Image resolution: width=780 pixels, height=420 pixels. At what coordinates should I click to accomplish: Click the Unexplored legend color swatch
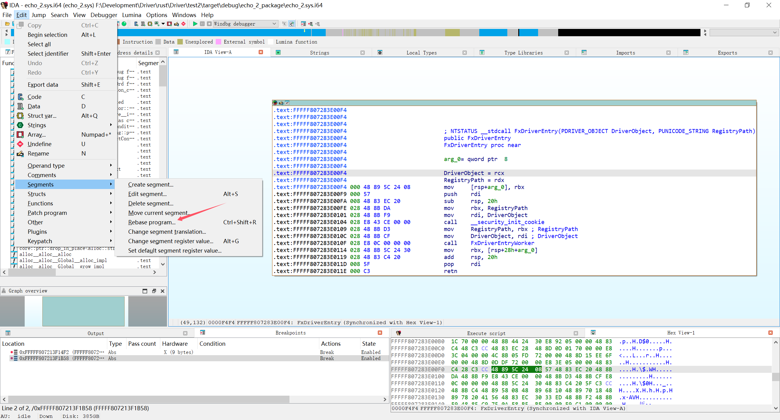pos(180,42)
